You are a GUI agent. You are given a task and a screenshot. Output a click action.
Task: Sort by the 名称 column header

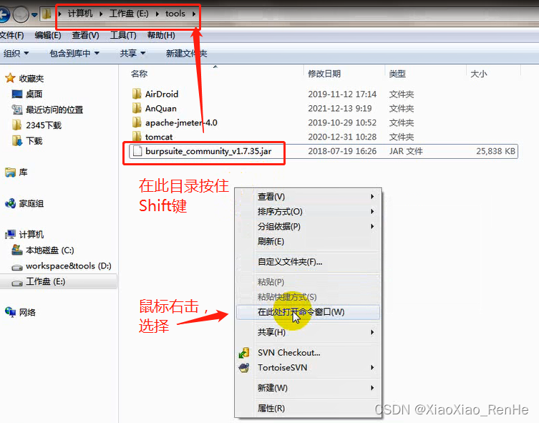click(139, 74)
